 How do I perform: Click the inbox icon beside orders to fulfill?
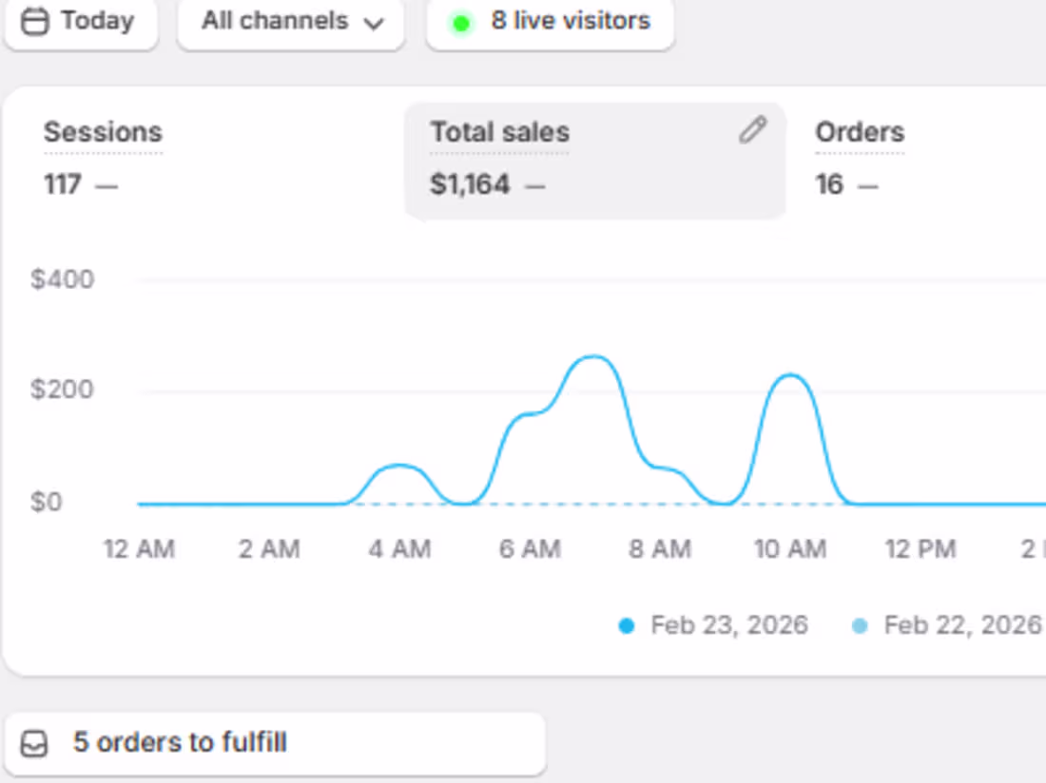coord(34,743)
